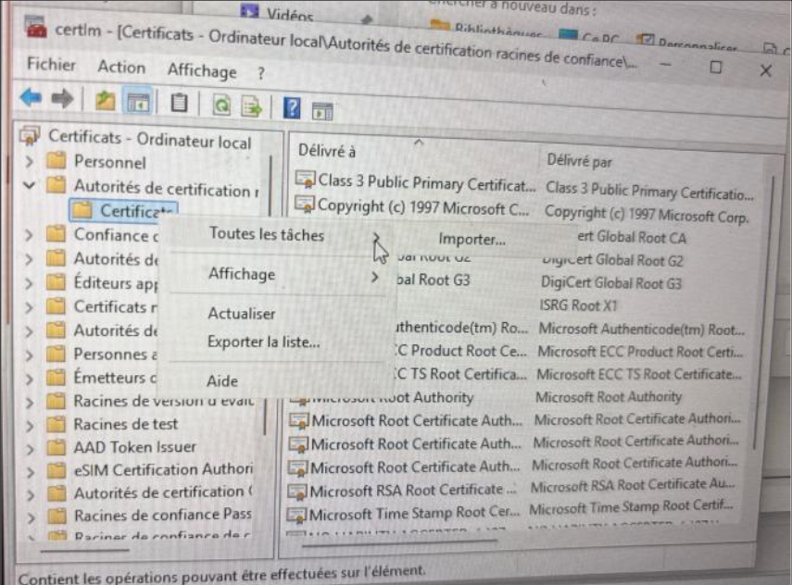Open the Fichier menu
Screen dimensions: 792x585
[x=51, y=66]
